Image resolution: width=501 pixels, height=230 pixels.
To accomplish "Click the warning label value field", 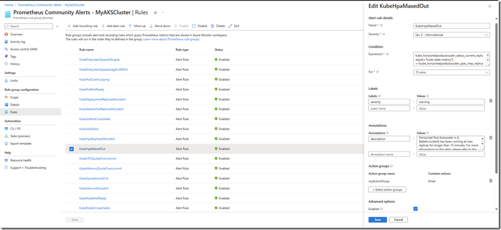I will coord(451,101).
